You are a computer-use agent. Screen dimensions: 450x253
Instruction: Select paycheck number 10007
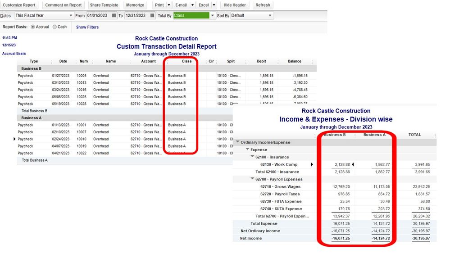tap(82, 132)
